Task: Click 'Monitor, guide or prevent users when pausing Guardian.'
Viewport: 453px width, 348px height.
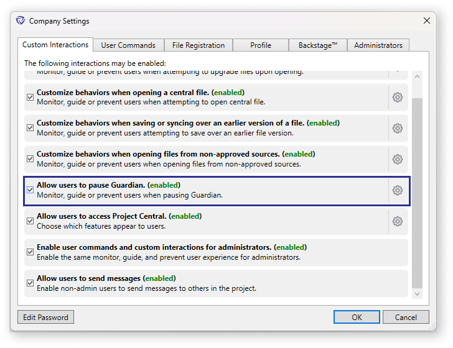Action: 129,195
